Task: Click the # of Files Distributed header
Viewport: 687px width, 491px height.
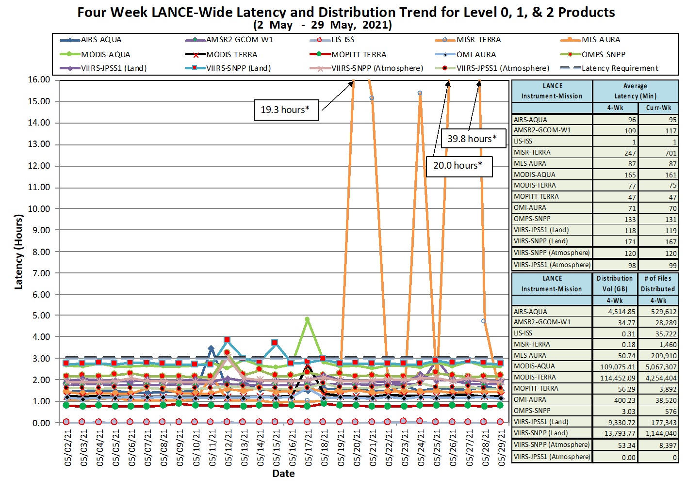Action: [658, 284]
